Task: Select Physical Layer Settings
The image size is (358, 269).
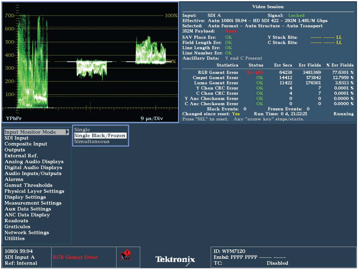Action: coord(34,191)
